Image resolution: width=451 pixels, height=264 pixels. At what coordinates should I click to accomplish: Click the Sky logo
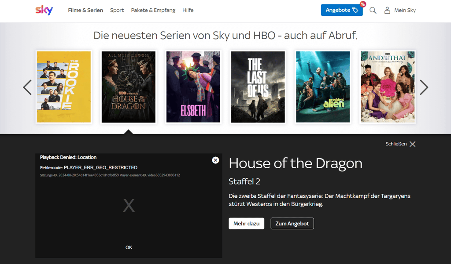[x=44, y=10]
